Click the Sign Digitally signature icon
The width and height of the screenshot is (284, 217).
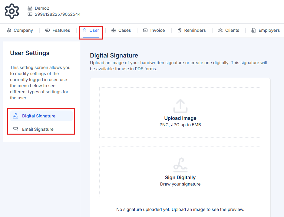pos(180,164)
